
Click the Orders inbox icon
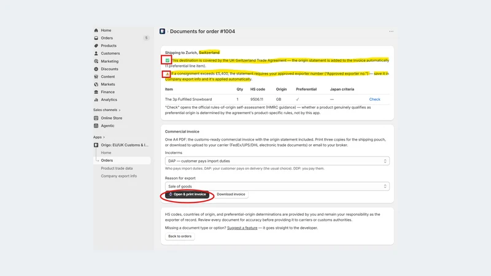[x=96, y=38]
